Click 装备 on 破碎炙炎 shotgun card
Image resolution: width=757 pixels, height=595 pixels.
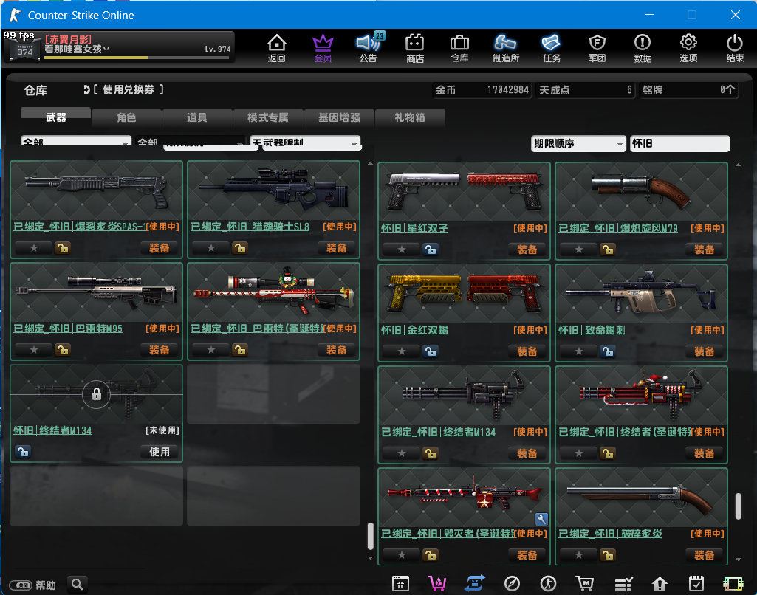[x=705, y=555]
